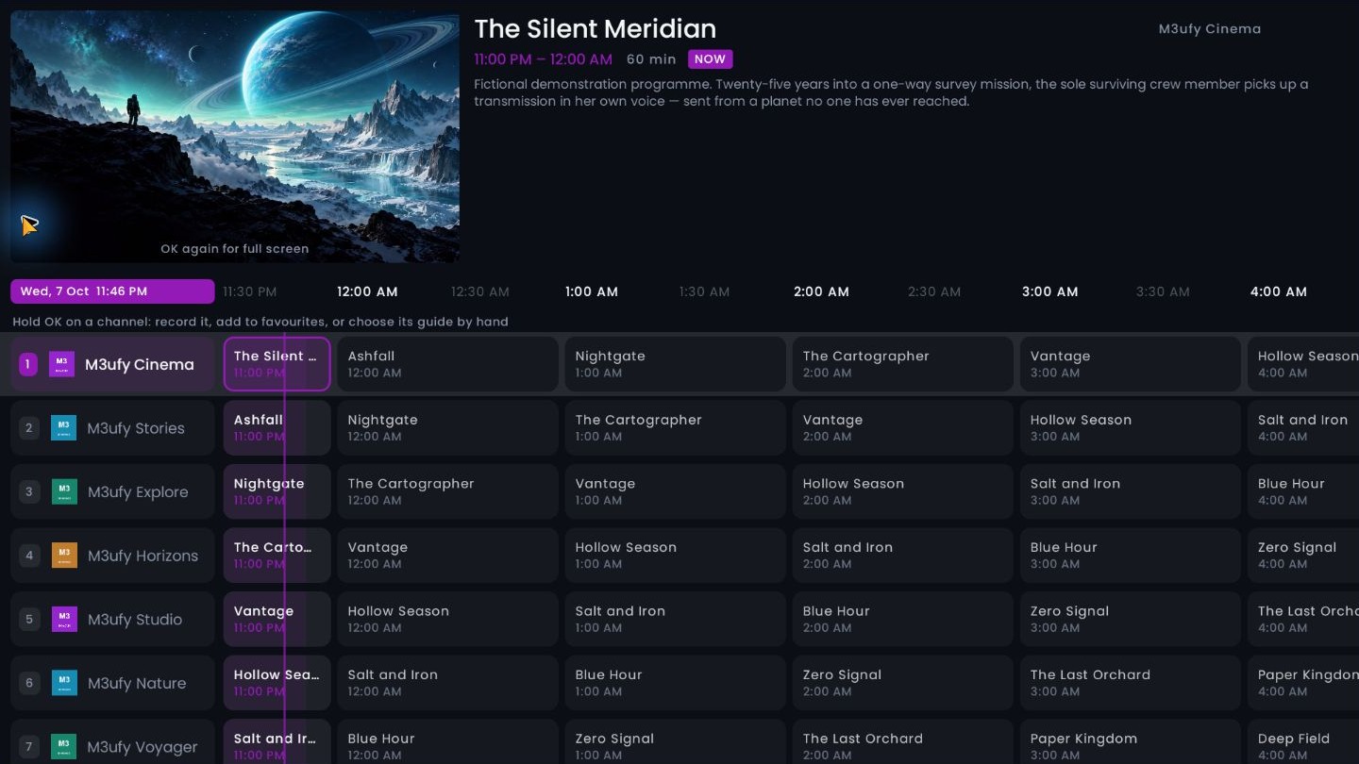Click the M3ufy Horizons channel logo icon

coord(64,556)
